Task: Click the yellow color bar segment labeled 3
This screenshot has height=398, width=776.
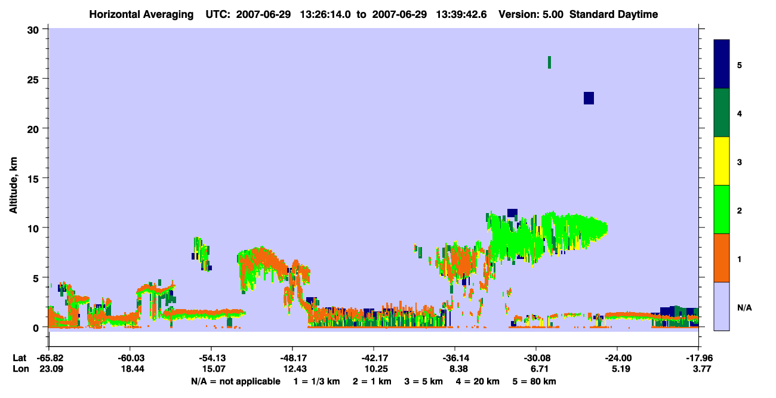Action: click(722, 161)
